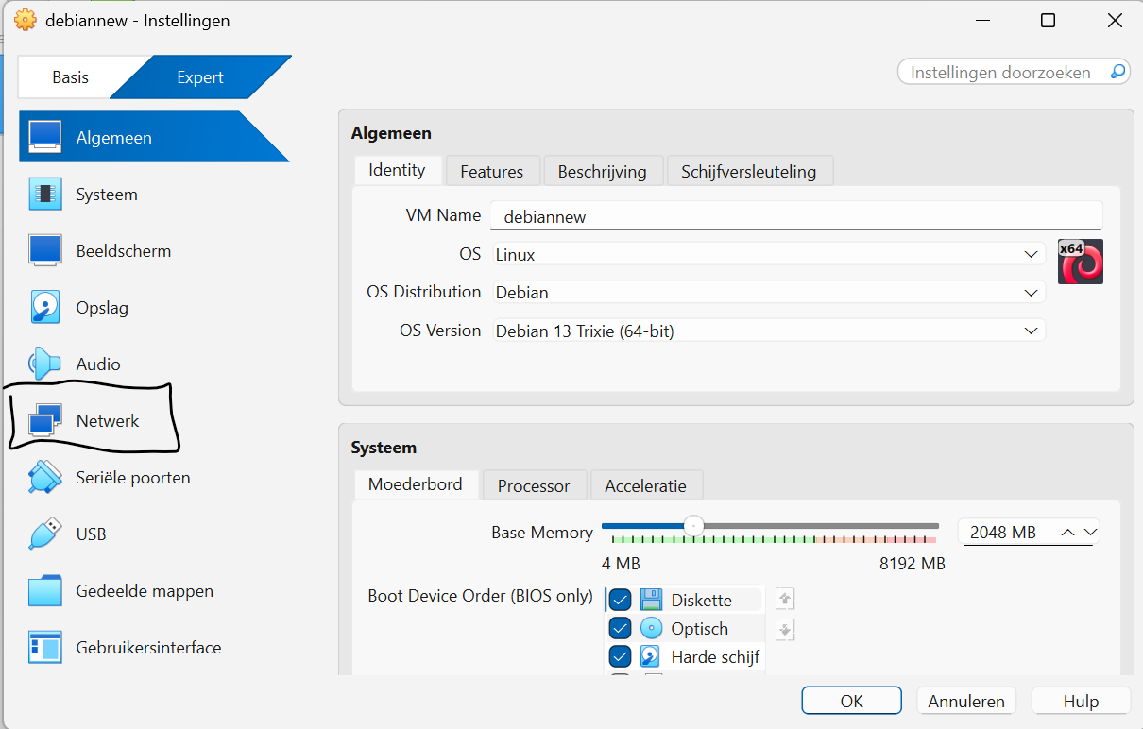Uncheck the Diskette boot checkbox
Image resolution: width=1143 pixels, height=729 pixels.
point(620,600)
